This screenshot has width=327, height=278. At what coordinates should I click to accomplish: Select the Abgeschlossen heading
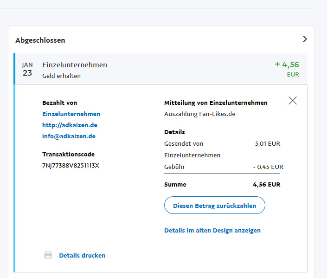tap(40, 40)
